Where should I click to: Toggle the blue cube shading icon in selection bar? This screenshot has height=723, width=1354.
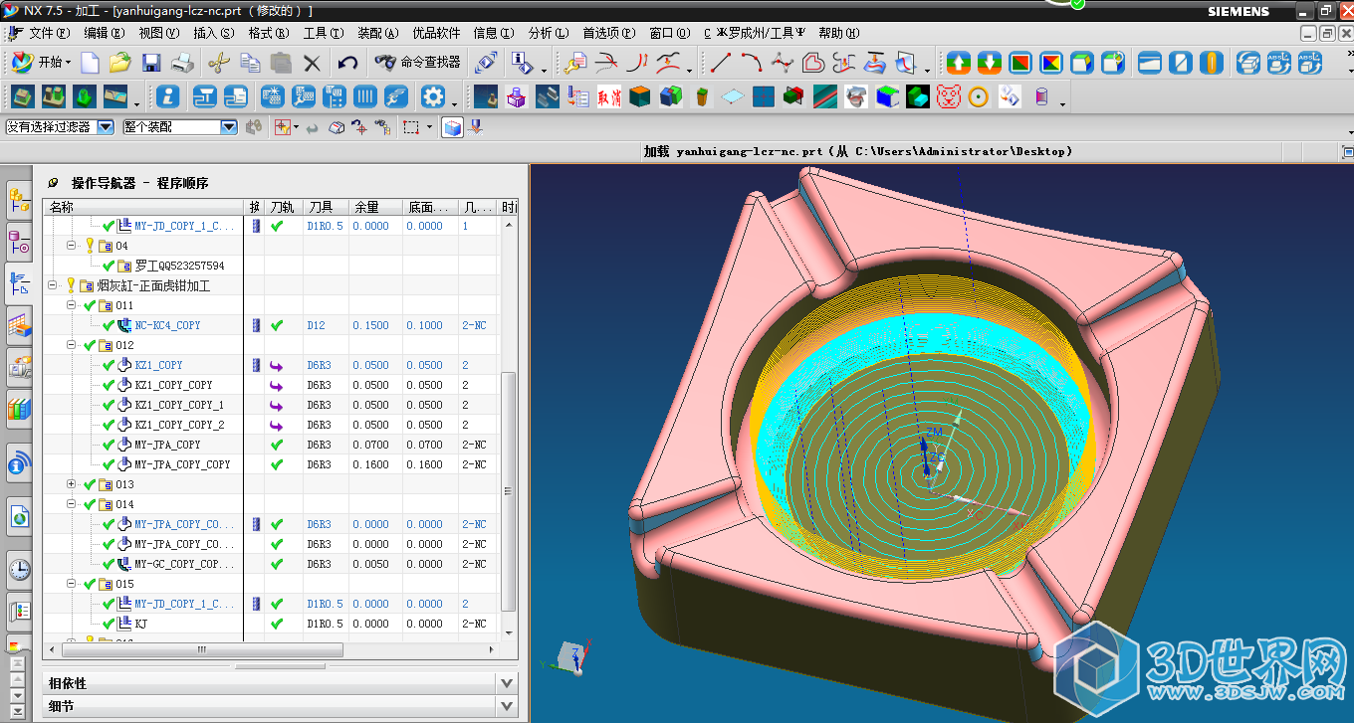pyautogui.click(x=452, y=127)
